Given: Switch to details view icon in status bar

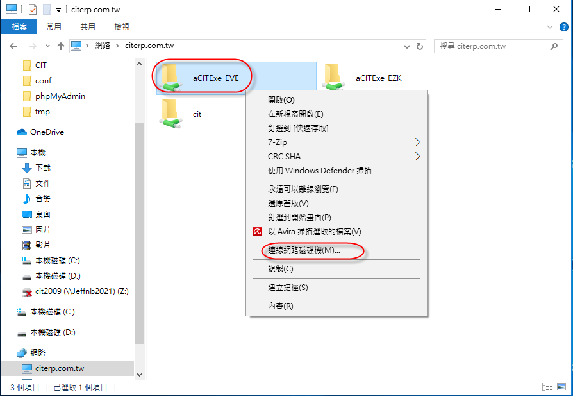Looking at the screenshot, I should [547, 386].
